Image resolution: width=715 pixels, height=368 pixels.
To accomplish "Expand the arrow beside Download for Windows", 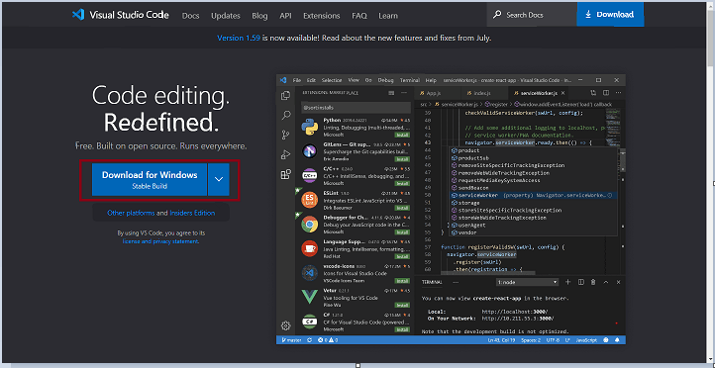I will 219,179.
